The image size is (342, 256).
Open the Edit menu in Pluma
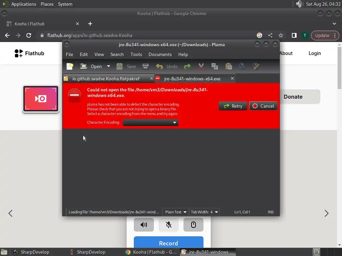84,54
